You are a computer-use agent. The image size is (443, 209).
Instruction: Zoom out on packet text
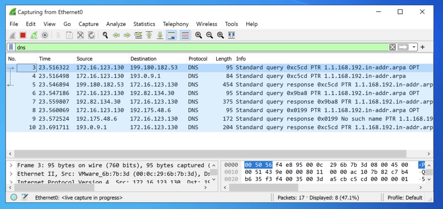click(209, 35)
